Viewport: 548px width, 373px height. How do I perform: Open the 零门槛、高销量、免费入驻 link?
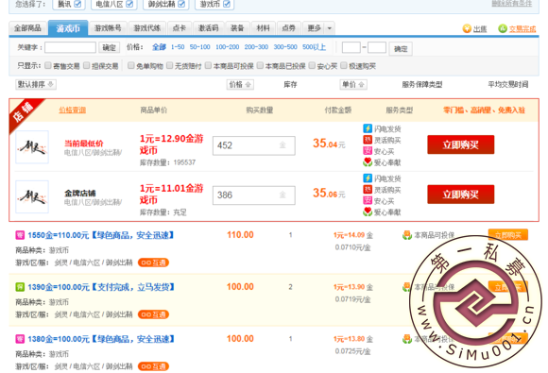click(x=485, y=110)
